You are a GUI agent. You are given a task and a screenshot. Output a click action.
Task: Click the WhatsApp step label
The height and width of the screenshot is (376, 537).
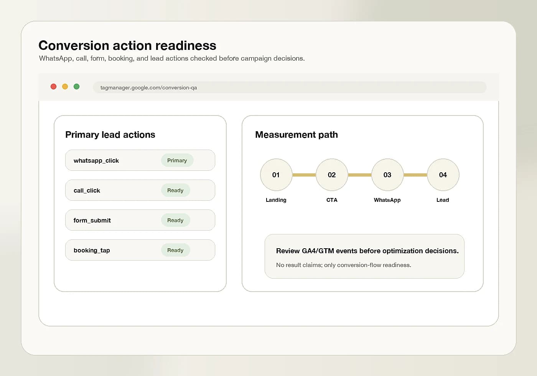pos(387,200)
